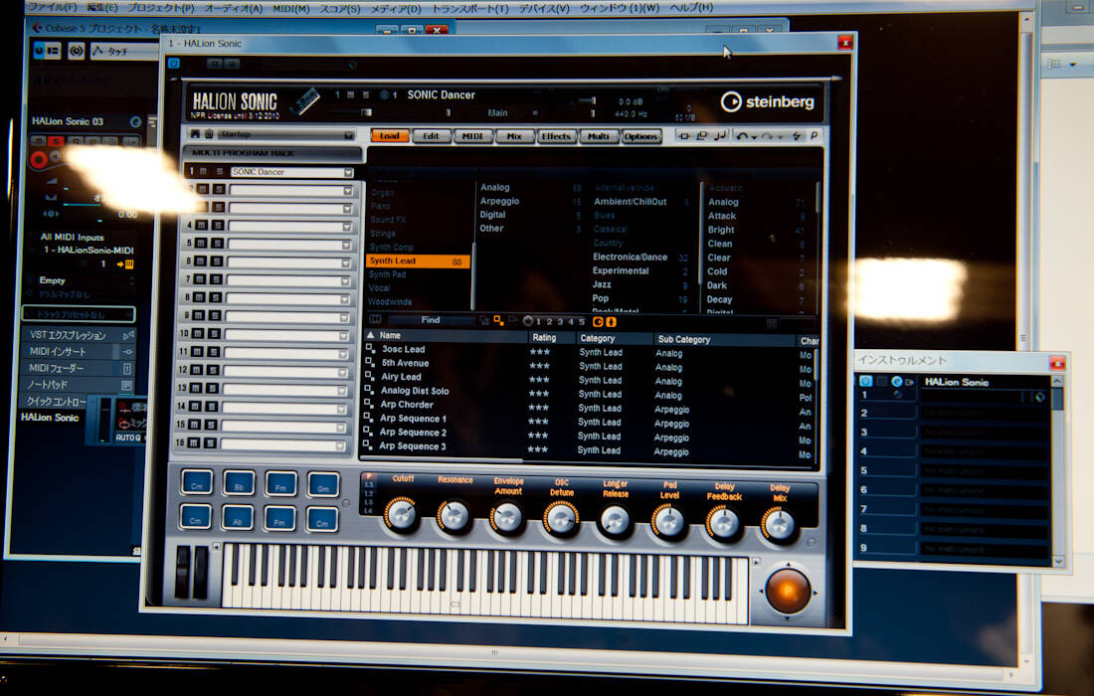Save the multi program using the disk icon
Image resolution: width=1094 pixels, height=696 pixels.
click(x=195, y=134)
